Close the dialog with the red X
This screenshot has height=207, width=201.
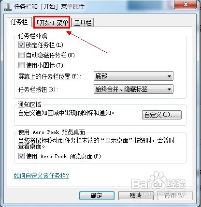pyautogui.click(x=186, y=4)
